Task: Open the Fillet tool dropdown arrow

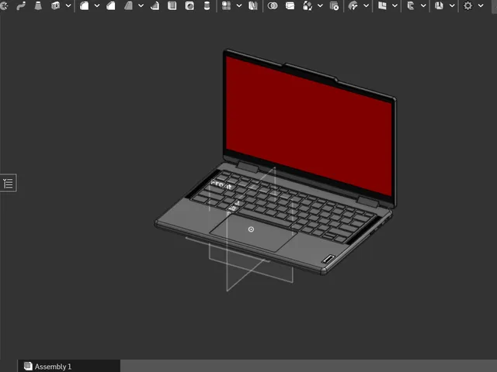Action: click(x=96, y=5)
